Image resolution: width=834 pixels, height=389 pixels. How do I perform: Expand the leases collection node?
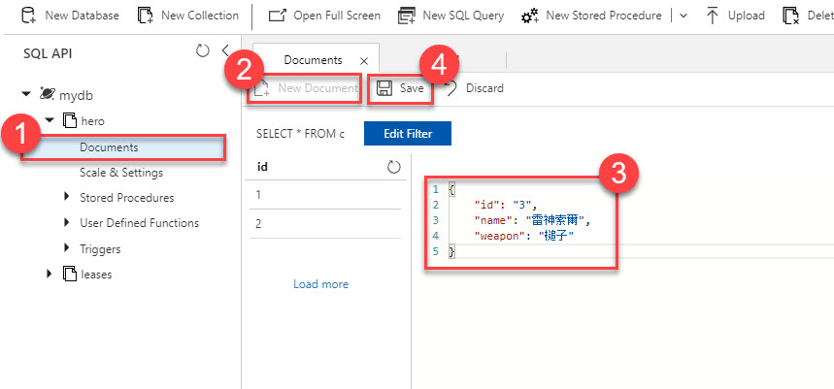(50, 274)
